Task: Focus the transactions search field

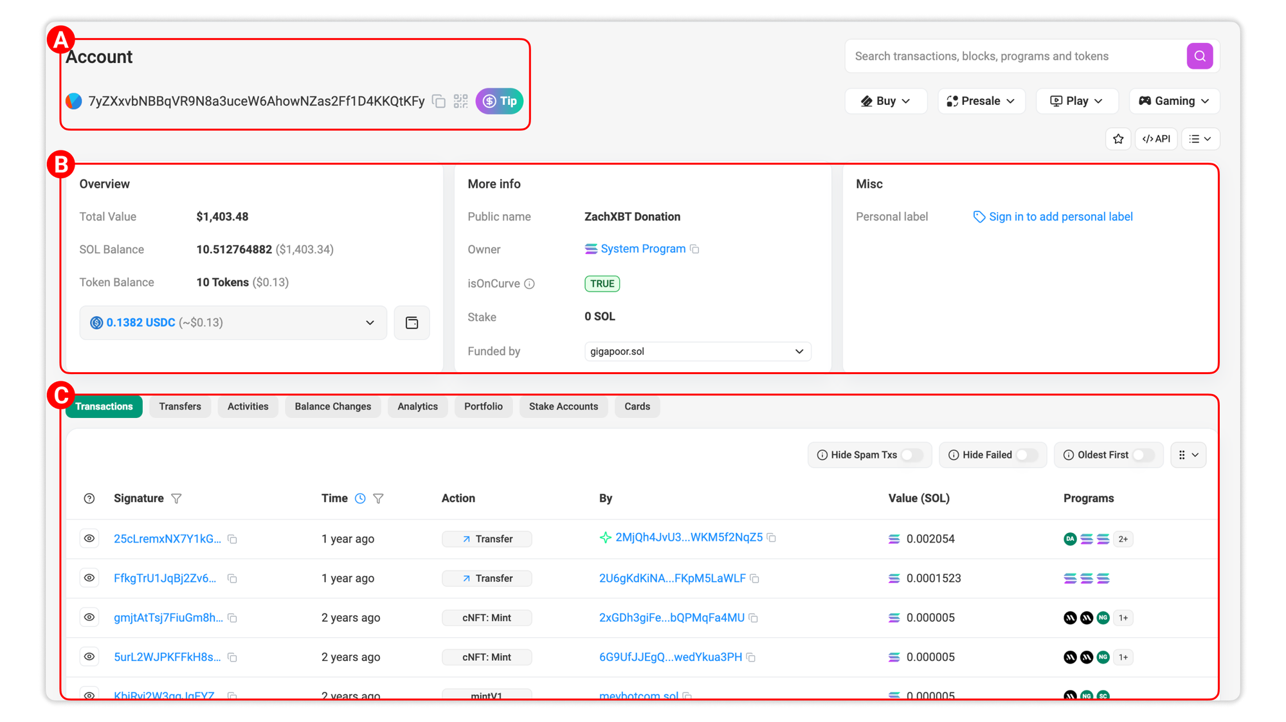Action: point(1016,57)
